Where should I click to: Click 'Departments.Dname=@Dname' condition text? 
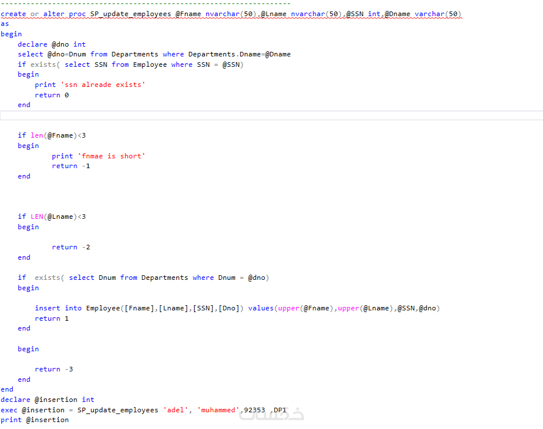pos(240,54)
